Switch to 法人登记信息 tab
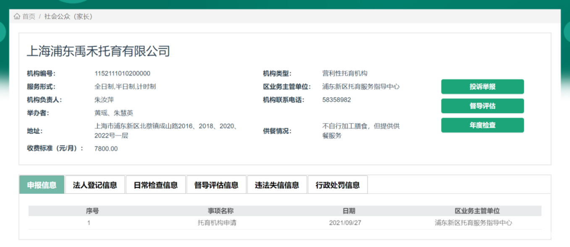The height and width of the screenshot is (247, 570). 95,185
